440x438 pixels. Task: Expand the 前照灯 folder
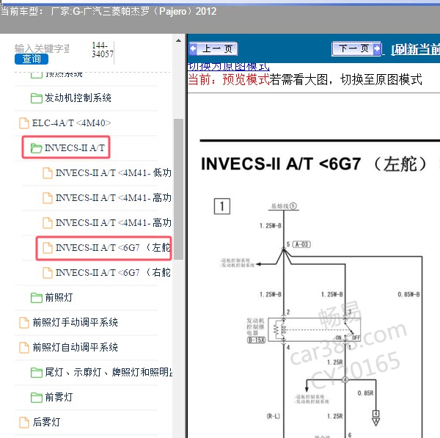tap(59, 298)
